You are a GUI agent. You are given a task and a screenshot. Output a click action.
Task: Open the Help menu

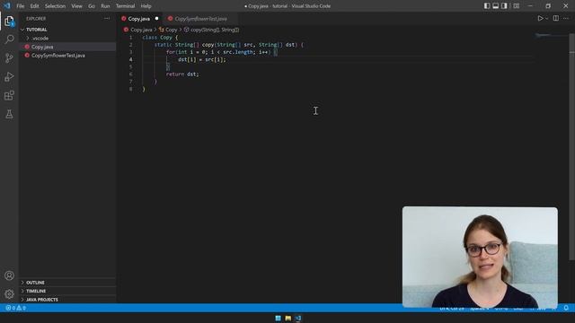(x=146, y=6)
